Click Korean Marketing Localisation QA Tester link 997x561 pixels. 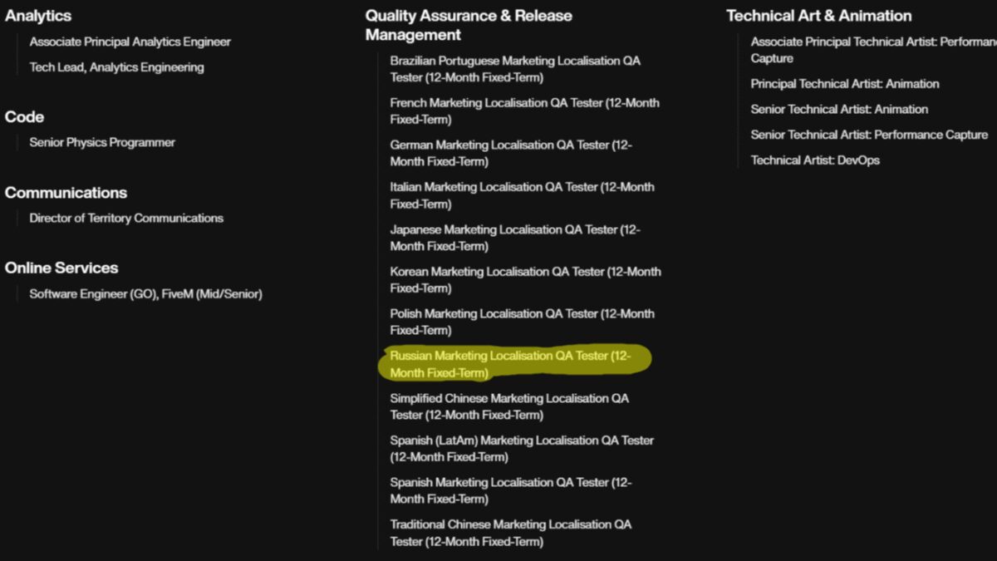[x=525, y=280]
